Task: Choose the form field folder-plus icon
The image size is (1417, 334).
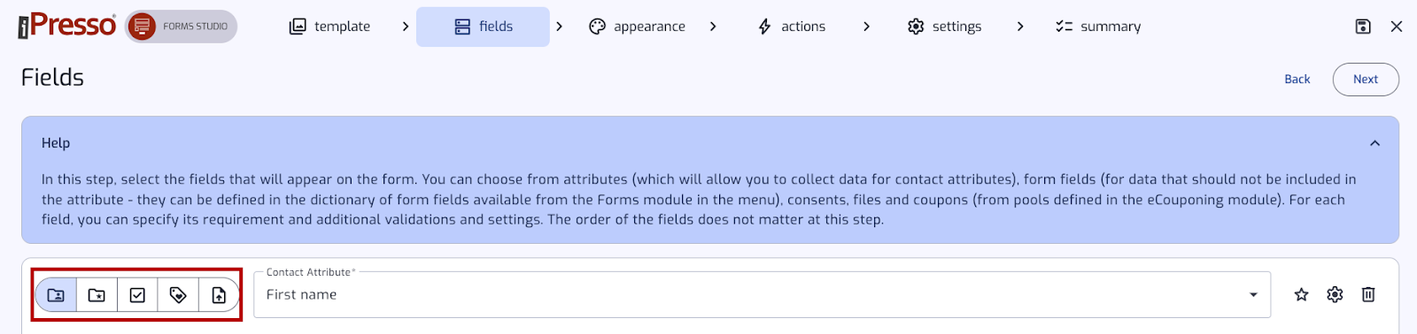Action: [97, 295]
